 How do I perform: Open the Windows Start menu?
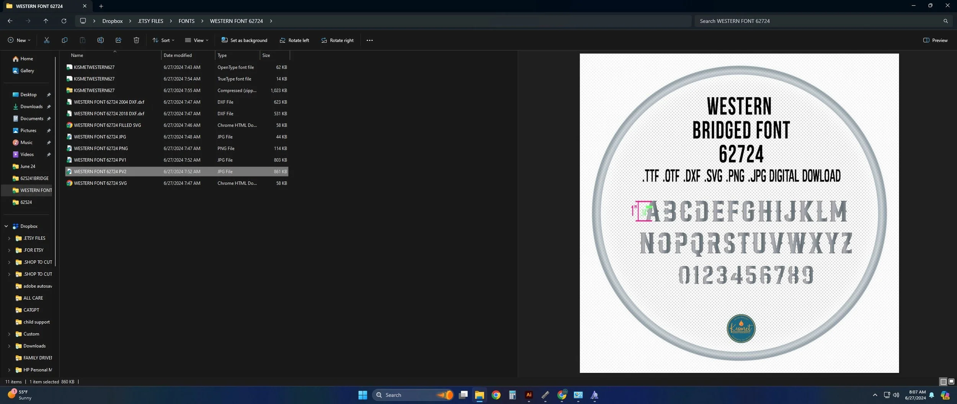pos(363,395)
